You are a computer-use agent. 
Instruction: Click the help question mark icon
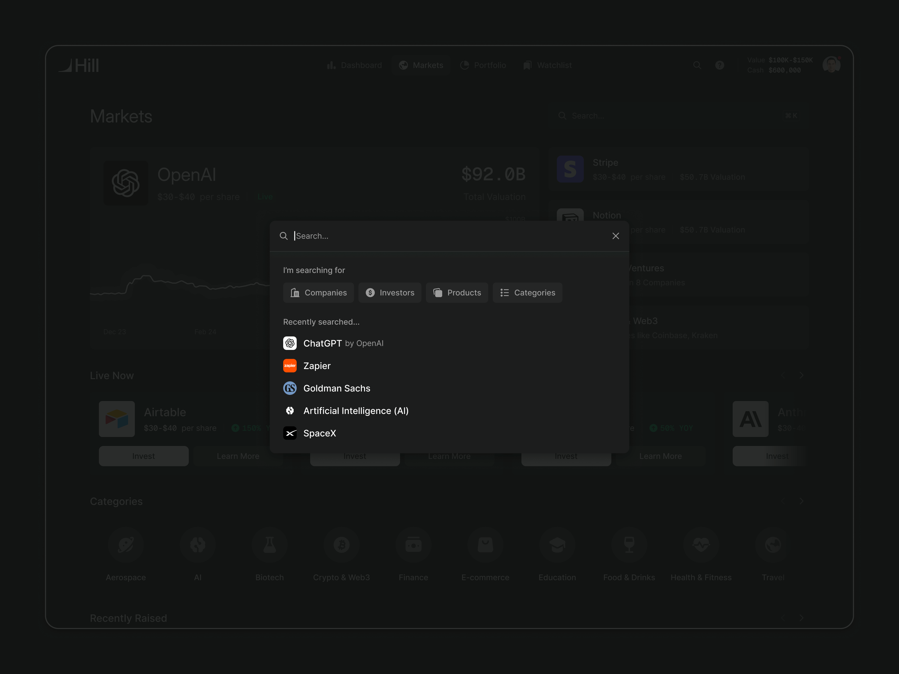tap(719, 65)
